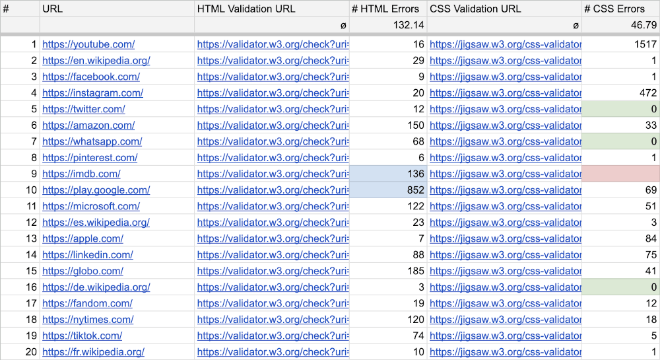660x360 pixels.
Task: Select the average CSS errors cell 46.79
Action: [x=621, y=25]
